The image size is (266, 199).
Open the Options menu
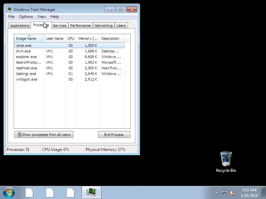[26, 17]
